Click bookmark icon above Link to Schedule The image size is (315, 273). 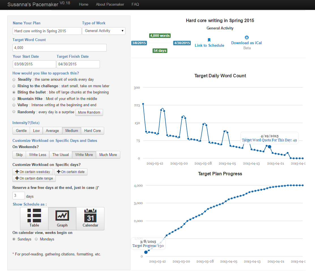[x=209, y=40]
